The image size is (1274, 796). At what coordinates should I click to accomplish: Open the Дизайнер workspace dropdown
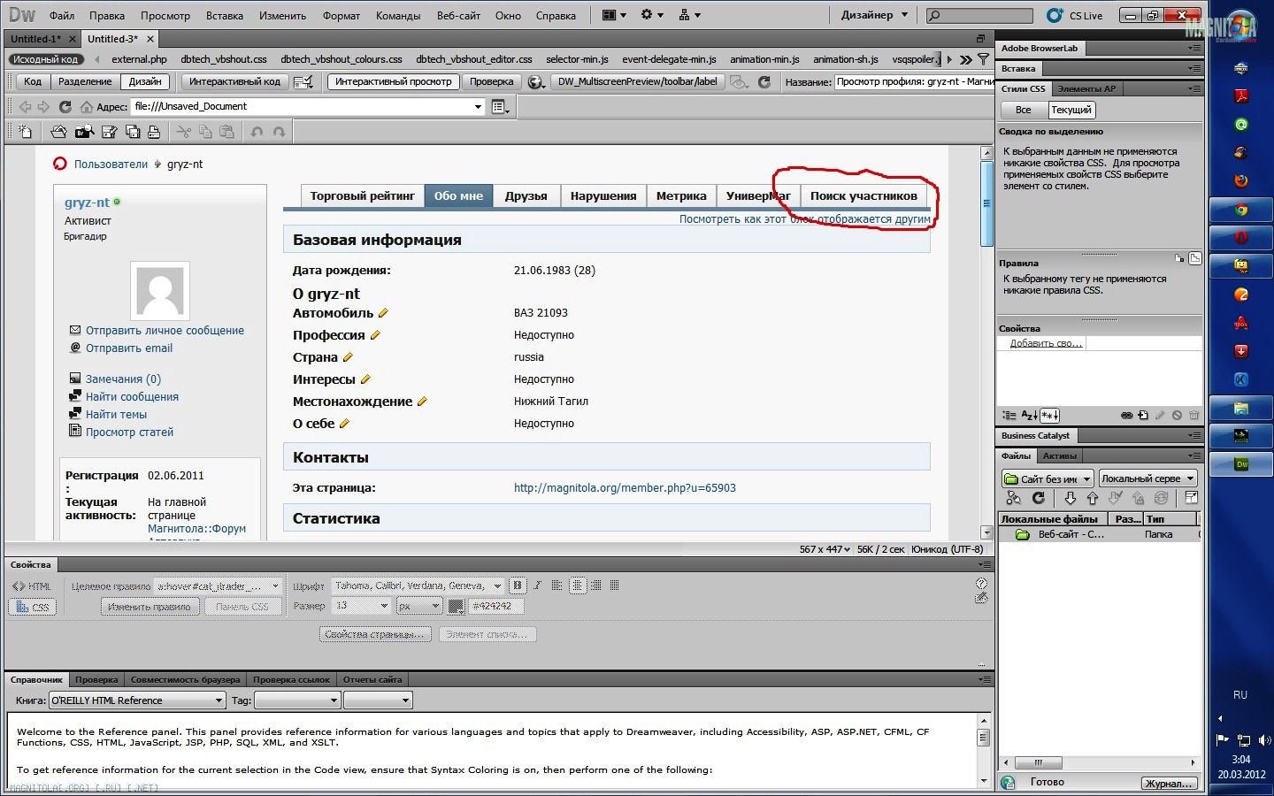[x=874, y=15]
